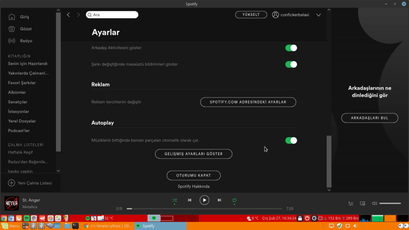
Task: Open the Linux Mint Menu
Action: [x=10, y=226]
